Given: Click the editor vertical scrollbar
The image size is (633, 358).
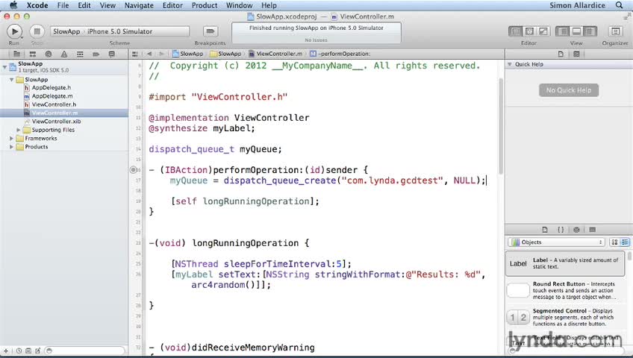Looking at the screenshot, I should coord(501,126).
